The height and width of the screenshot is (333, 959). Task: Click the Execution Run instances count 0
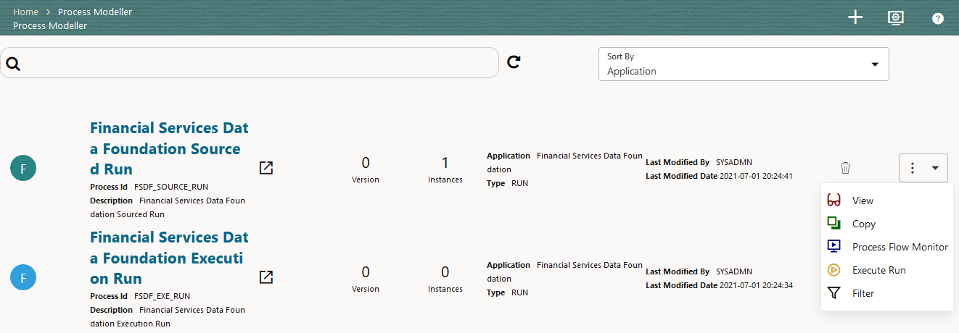pyautogui.click(x=445, y=271)
